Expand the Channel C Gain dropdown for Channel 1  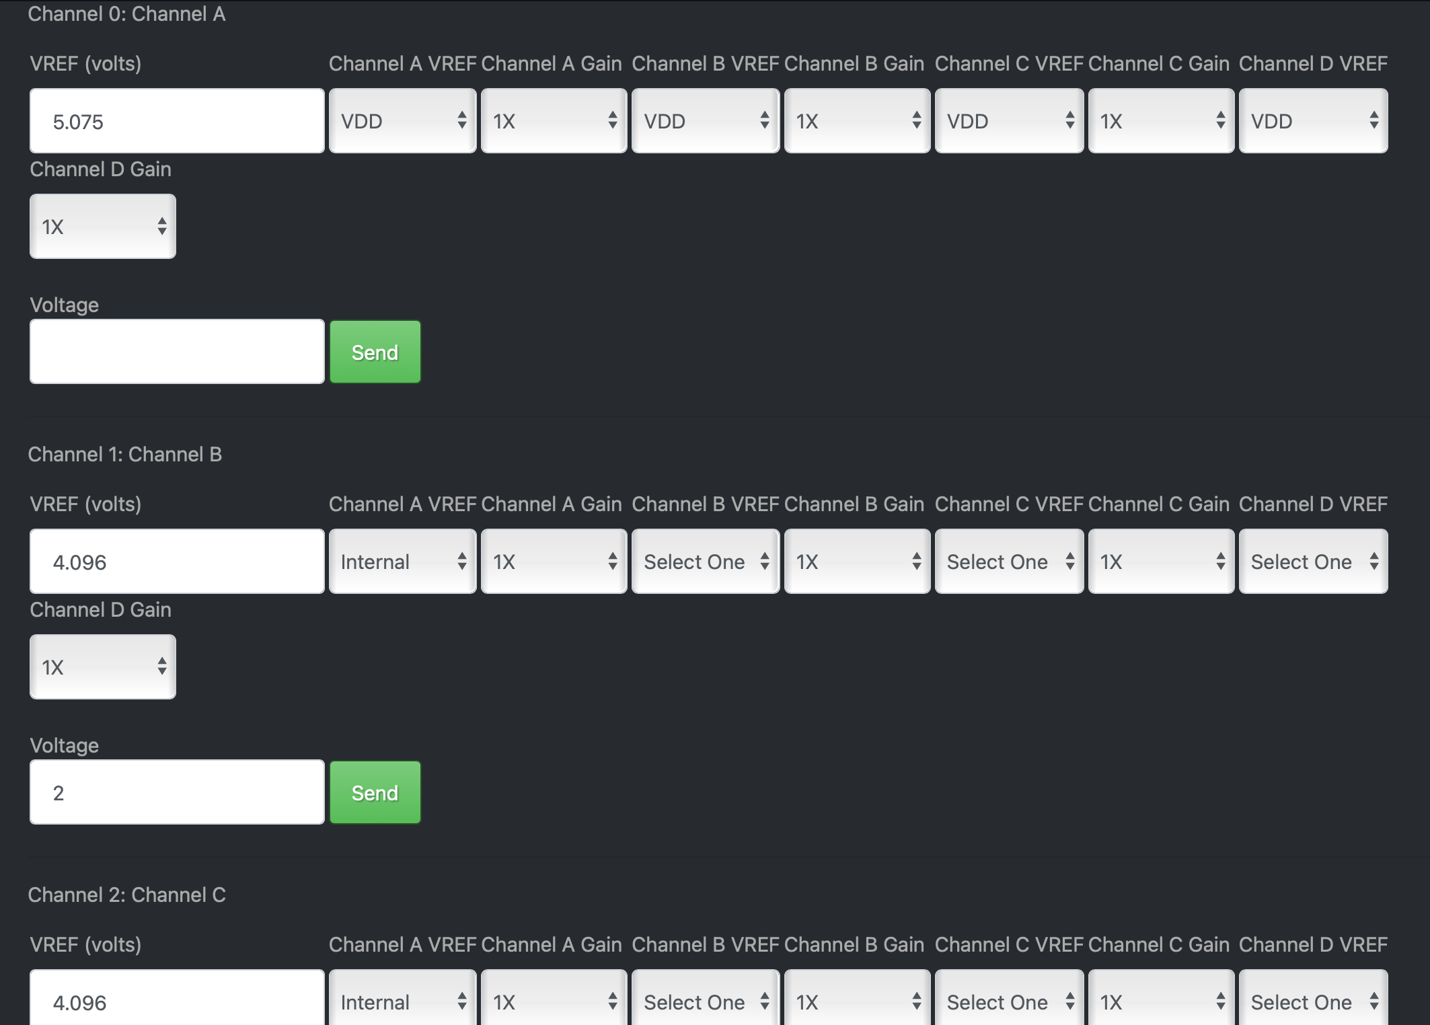point(1161,561)
